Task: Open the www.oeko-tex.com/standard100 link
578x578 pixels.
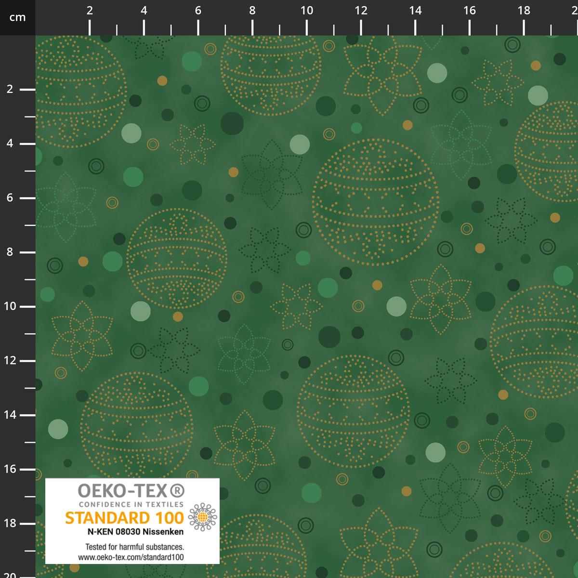Action: (x=131, y=557)
